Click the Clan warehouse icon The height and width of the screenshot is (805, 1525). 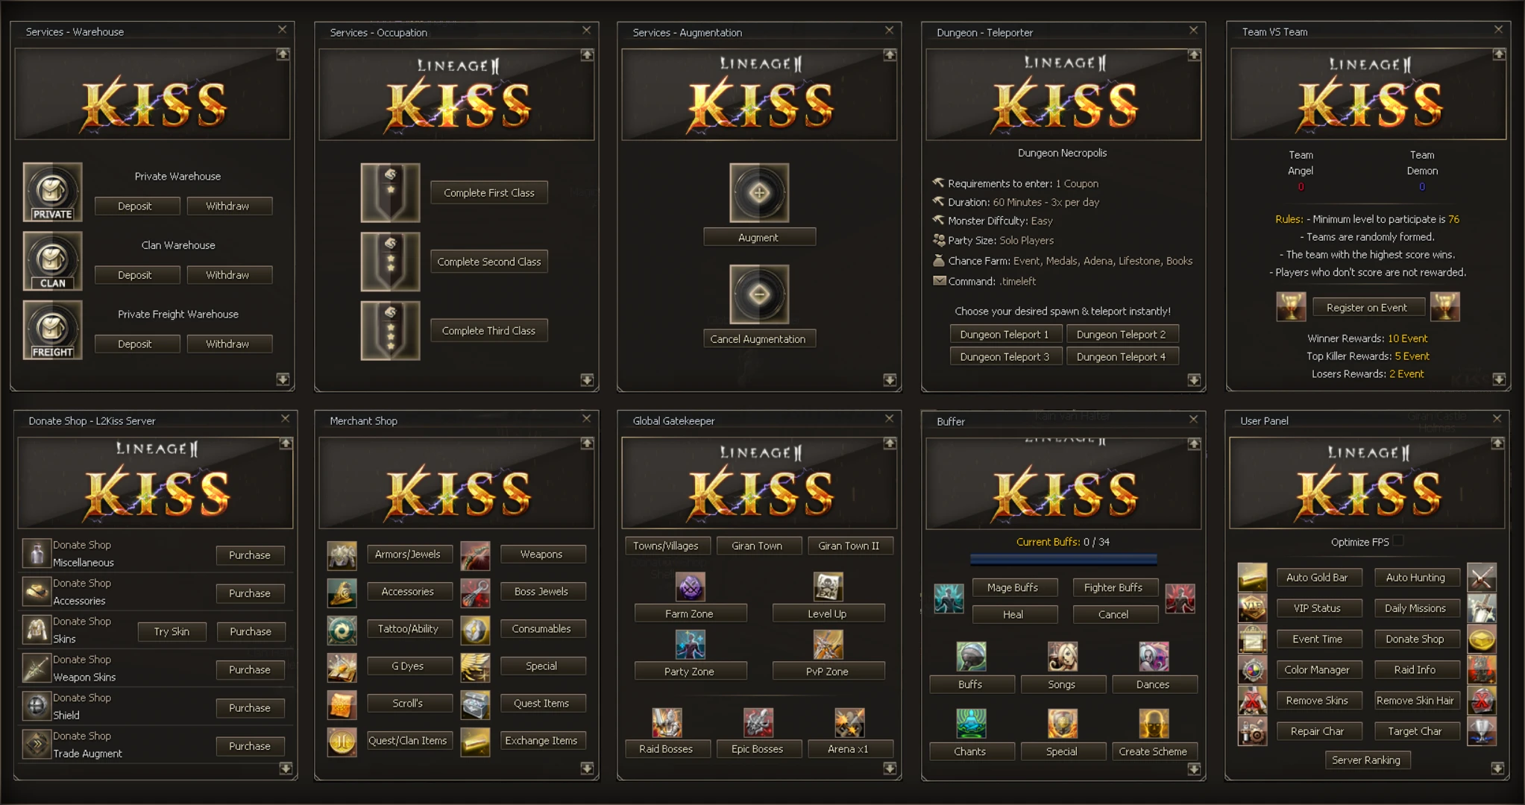click(52, 261)
